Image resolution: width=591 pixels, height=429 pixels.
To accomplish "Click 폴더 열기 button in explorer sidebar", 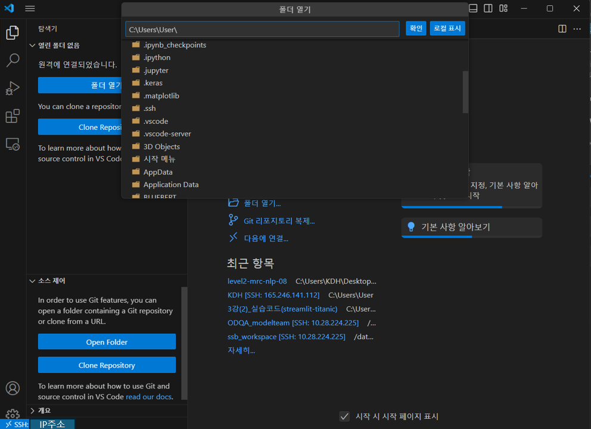I will pos(80,85).
